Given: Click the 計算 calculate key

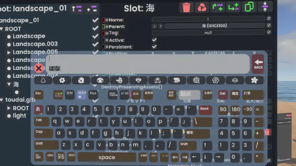Looking at the screenshot, I should click(252, 94).
